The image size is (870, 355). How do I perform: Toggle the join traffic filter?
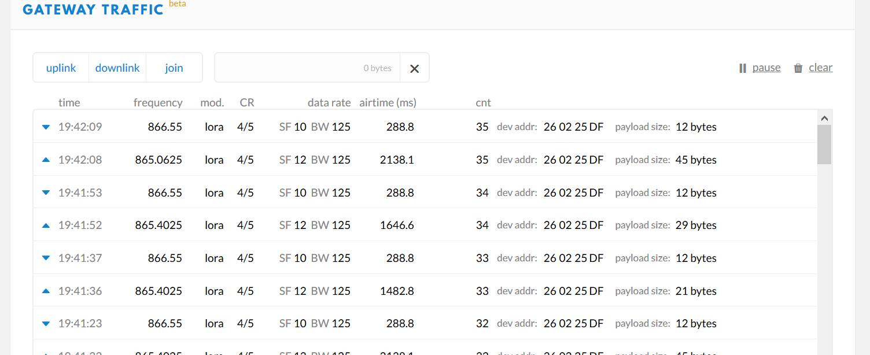tap(174, 68)
